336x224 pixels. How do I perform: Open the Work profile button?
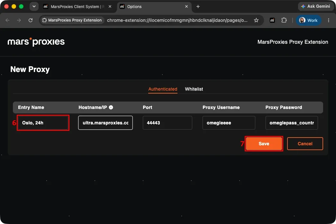(308, 20)
